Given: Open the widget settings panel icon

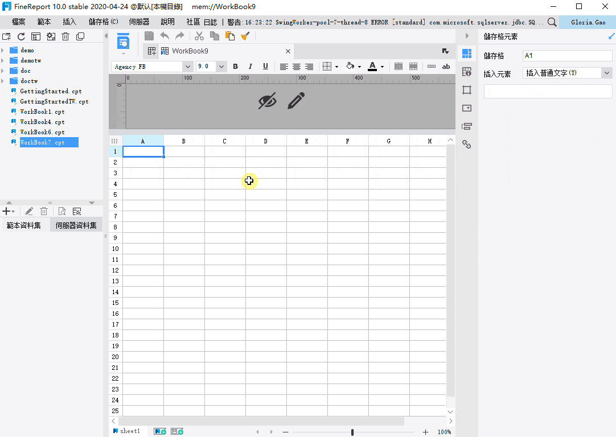Looking at the screenshot, I should 467,108.
